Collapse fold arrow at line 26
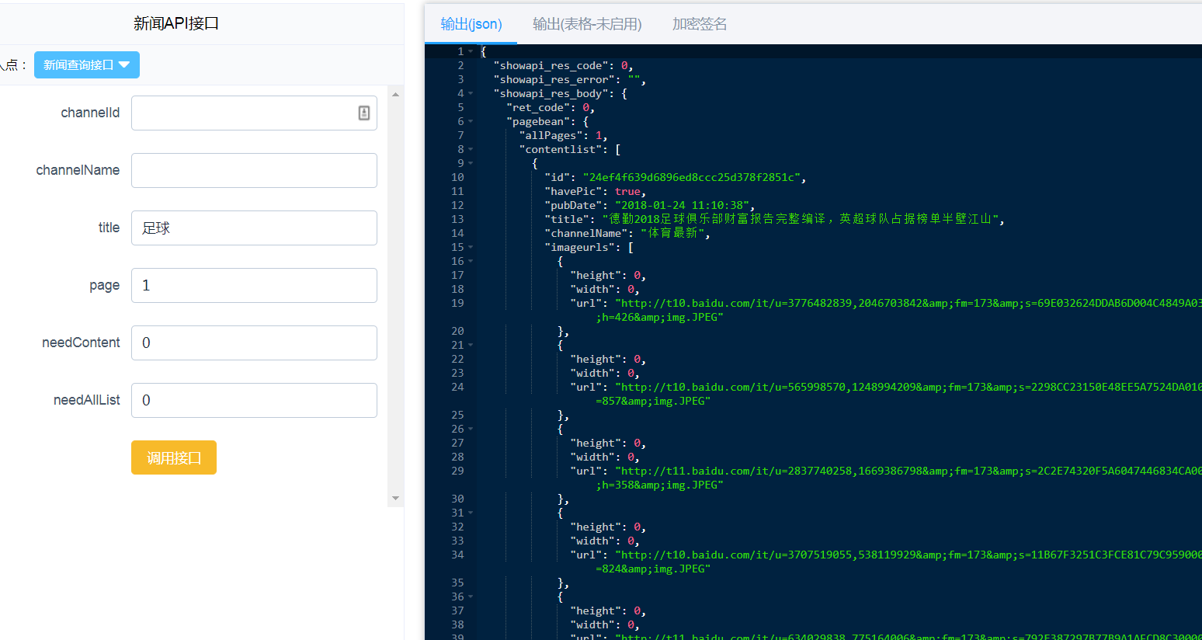Screen dimensions: 1202x640 point(471,429)
